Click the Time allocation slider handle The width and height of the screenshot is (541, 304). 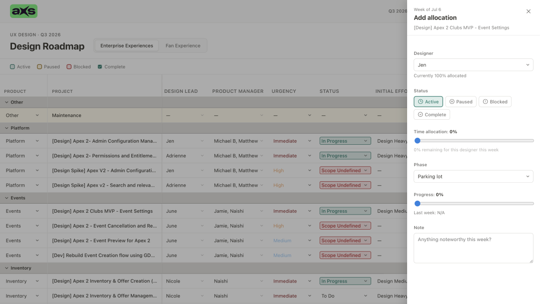418,141
